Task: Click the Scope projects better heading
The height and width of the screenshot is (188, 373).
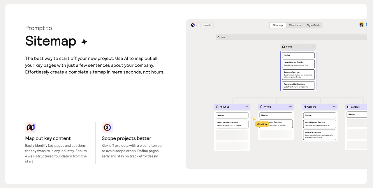Action: coord(126,138)
